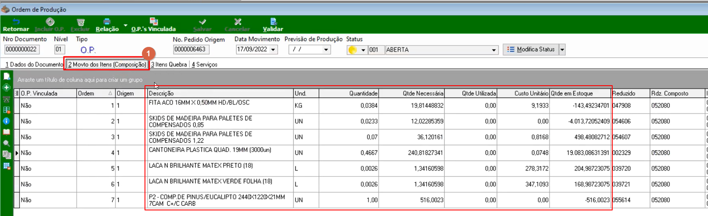Click the Cancelar X toolbar button
708x216 pixels.
pos(237,25)
